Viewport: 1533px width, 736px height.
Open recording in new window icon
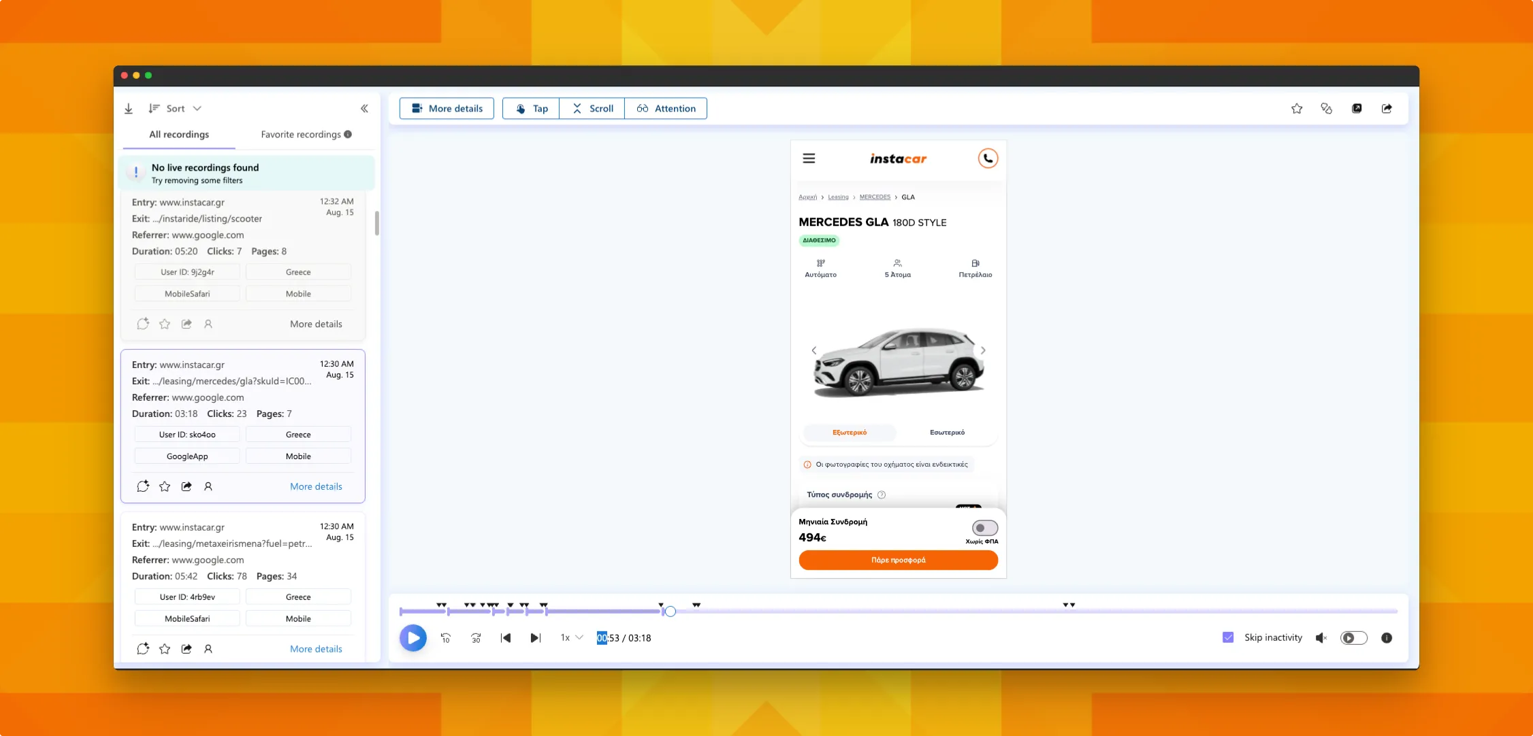[x=1357, y=109]
